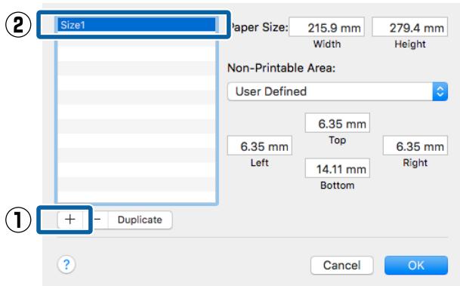Edit the Right margin field

click(x=415, y=146)
